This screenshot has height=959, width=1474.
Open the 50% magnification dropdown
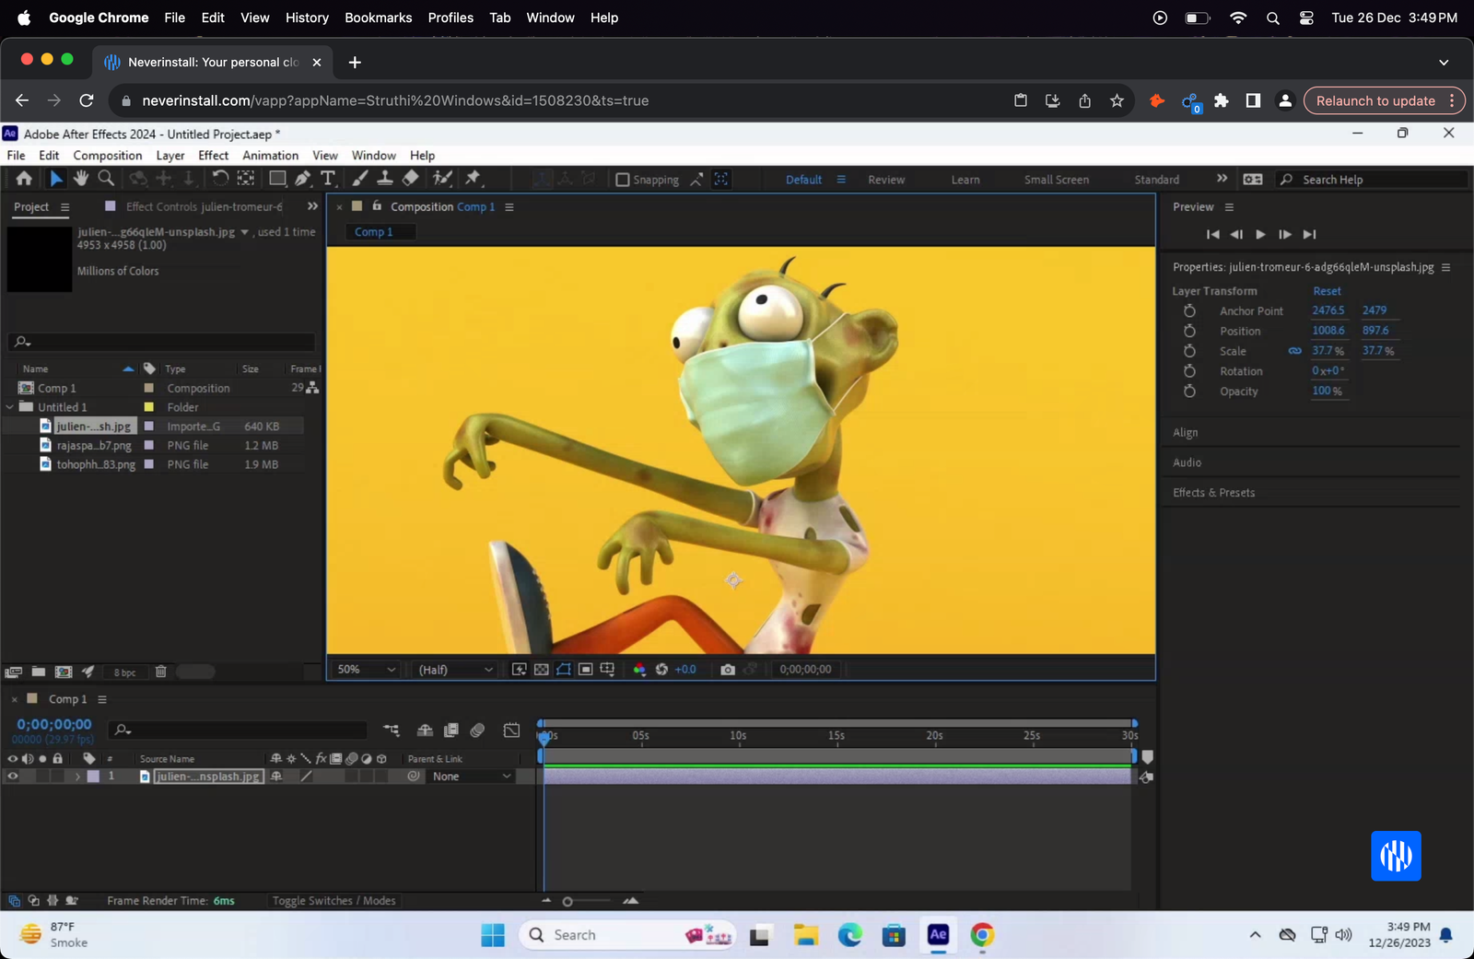coord(365,670)
